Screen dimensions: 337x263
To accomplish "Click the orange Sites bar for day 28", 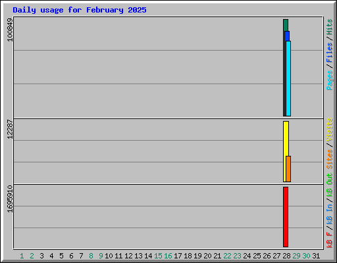I will tap(288, 169).
